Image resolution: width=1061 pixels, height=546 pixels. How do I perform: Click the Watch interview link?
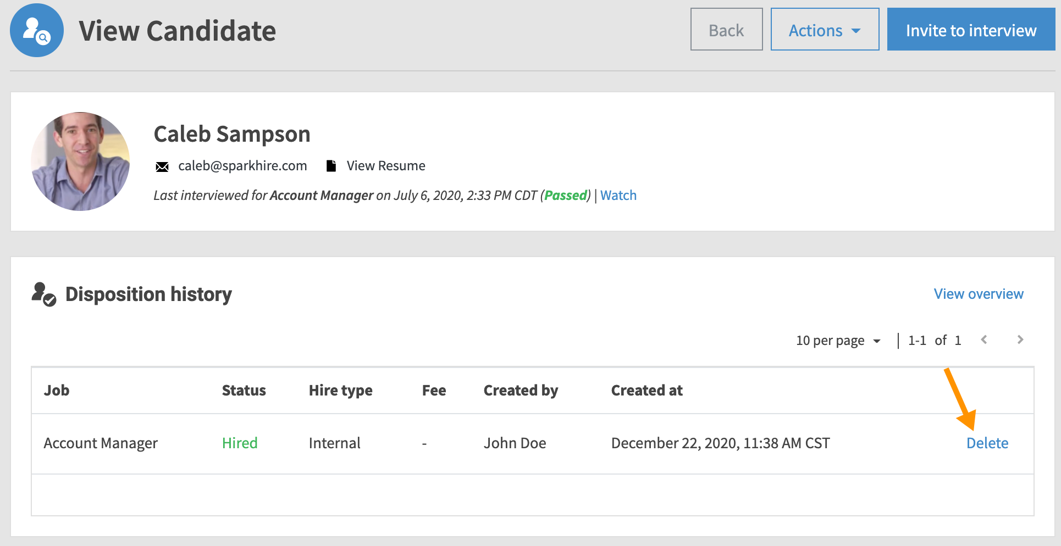click(618, 196)
